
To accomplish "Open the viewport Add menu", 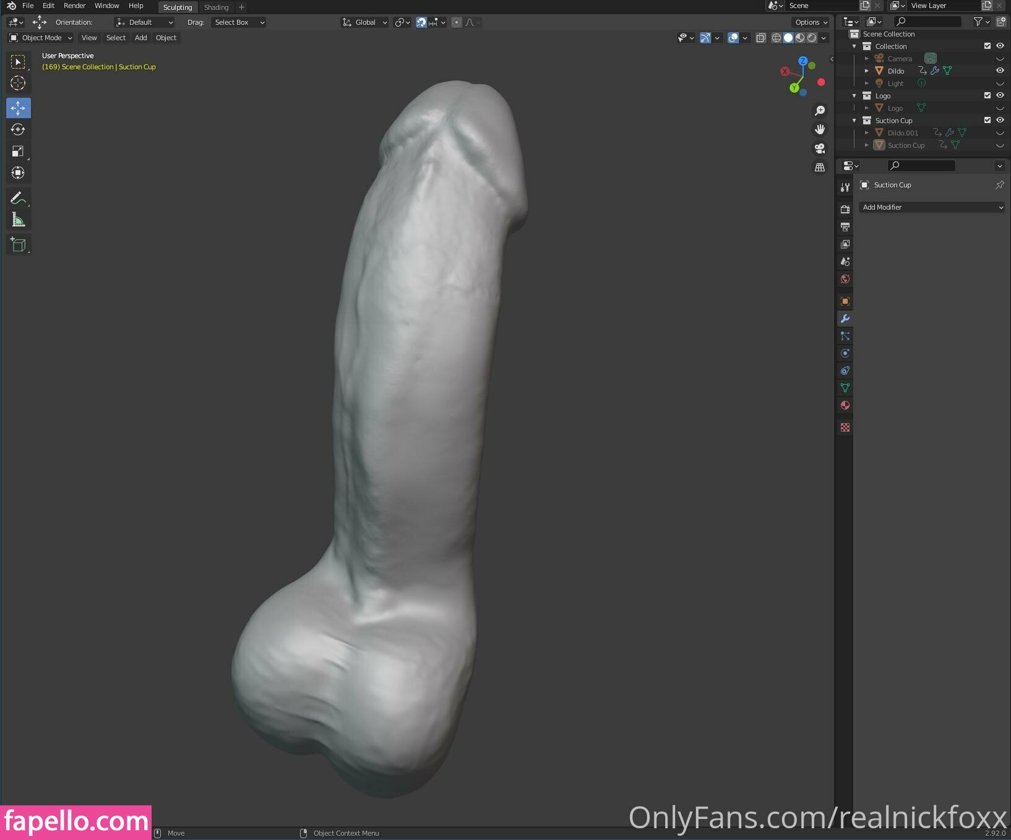I will pos(141,38).
